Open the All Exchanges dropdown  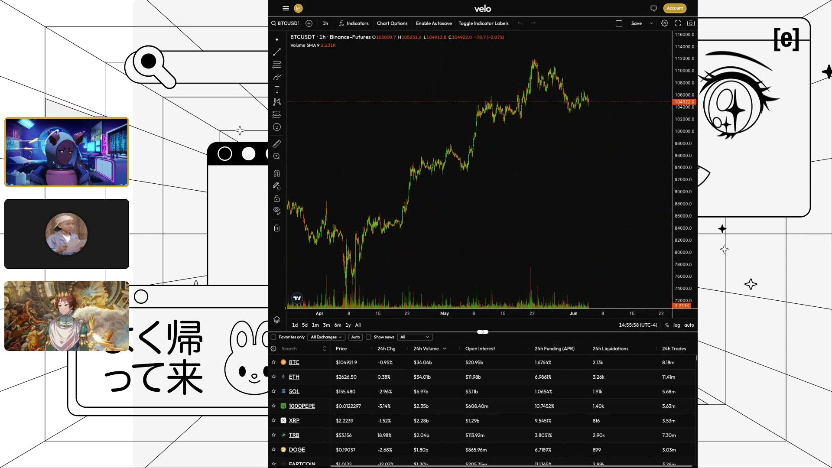point(326,337)
